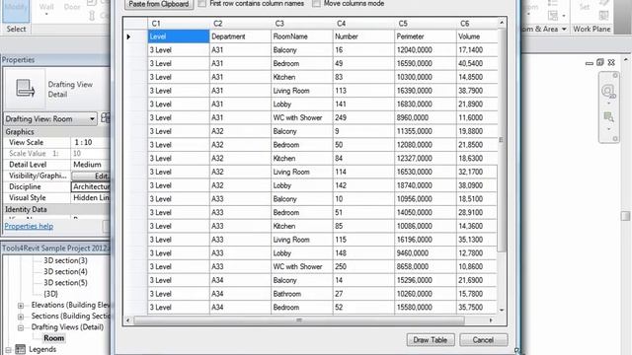
Task: Click the Visibility/Graphics Edit button
Action: tap(91, 176)
